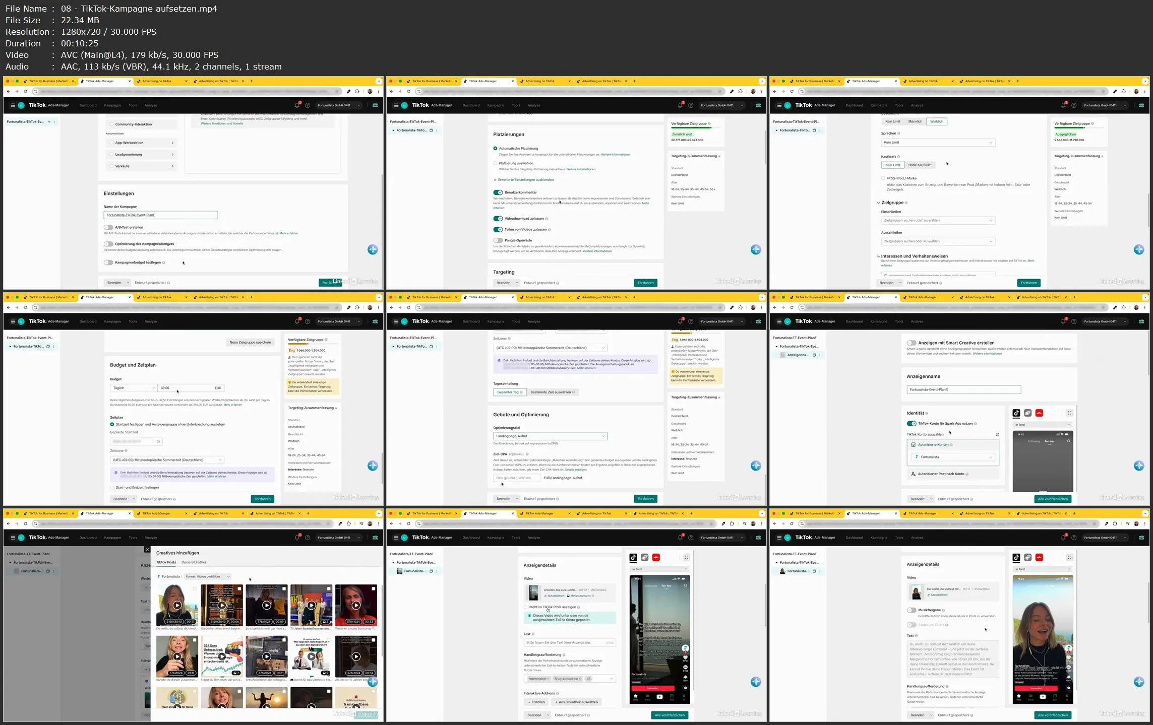The height and width of the screenshot is (725, 1153).
Task: Switch to the Deine Bibliothek tab
Action: pos(194,562)
